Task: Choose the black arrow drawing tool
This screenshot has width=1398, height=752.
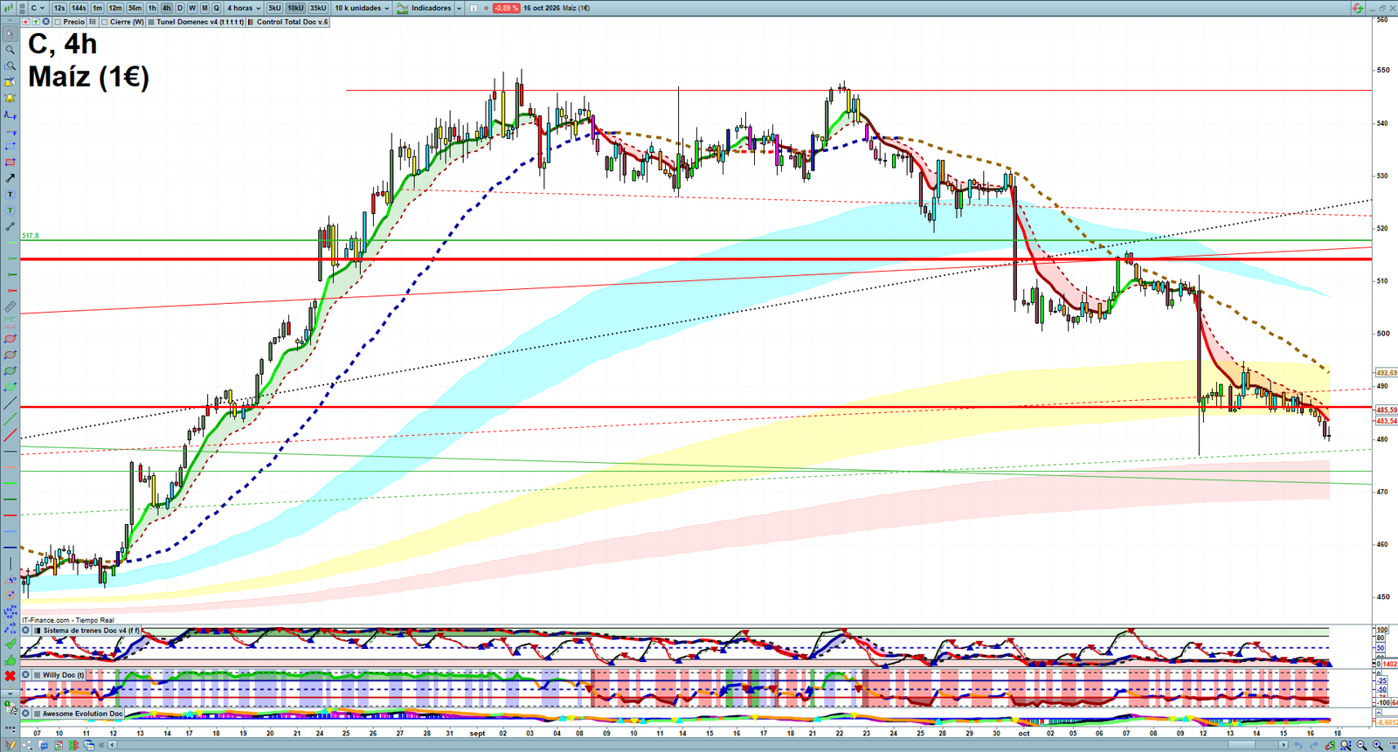Action: point(10,178)
